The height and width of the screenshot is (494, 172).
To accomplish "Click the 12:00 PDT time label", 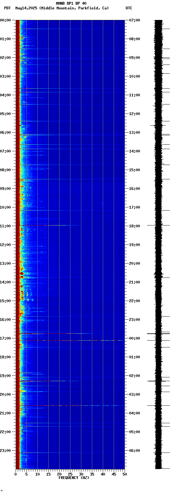I will [5, 245].
